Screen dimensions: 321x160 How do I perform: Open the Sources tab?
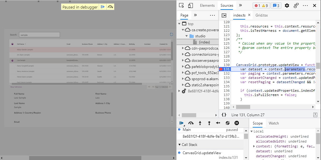(227, 6)
